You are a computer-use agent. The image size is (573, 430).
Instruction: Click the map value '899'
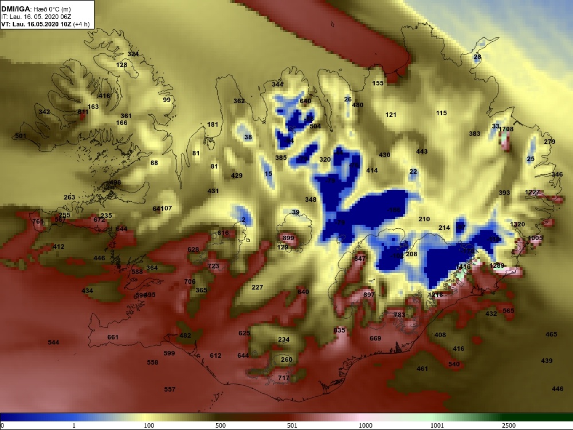pyautogui.click(x=288, y=238)
